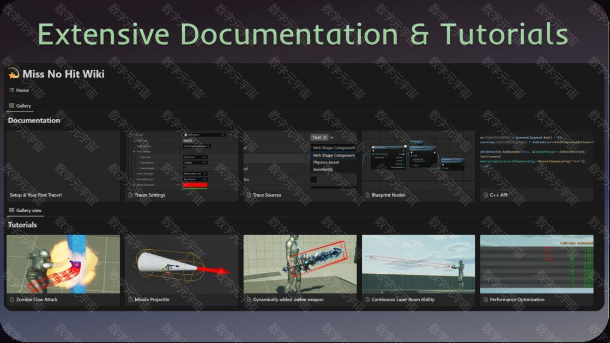Open the Trace Sources documentation title
The width and height of the screenshot is (610, 343).
click(x=267, y=195)
